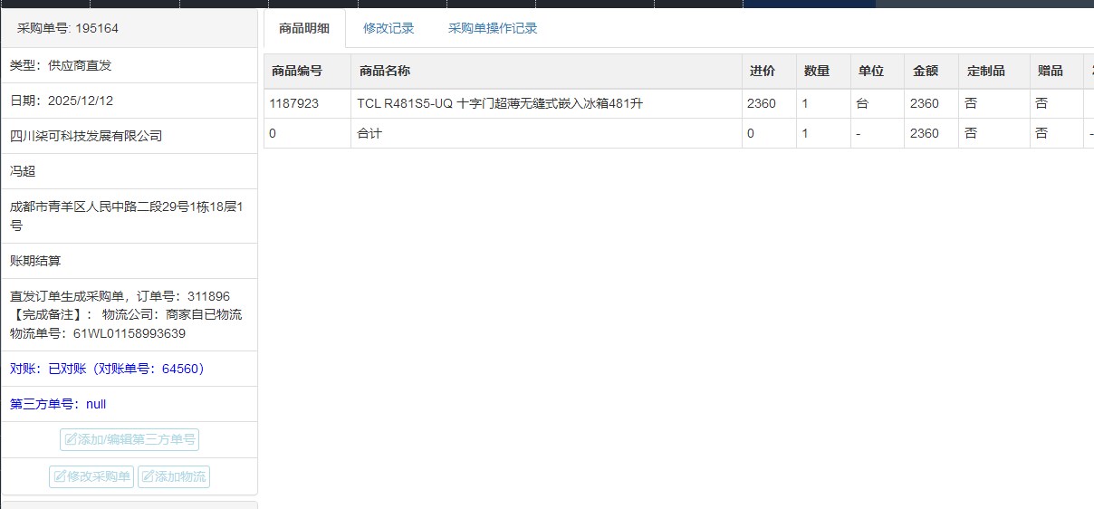This screenshot has width=1094, height=509.
Task: Click the 赠品 column header
Action: [x=1050, y=72]
